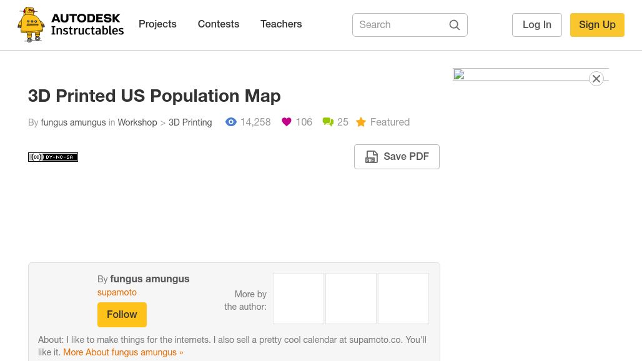
Task: Close the advertisement banner
Action: [596, 79]
